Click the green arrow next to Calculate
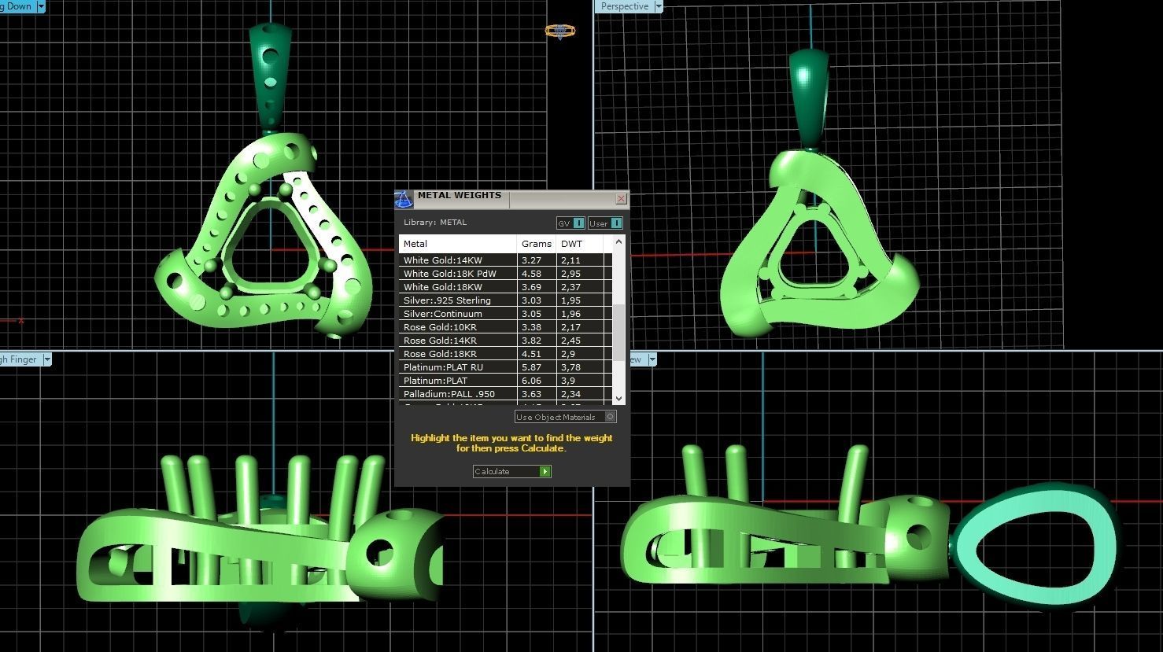The width and height of the screenshot is (1163, 652). click(x=545, y=471)
